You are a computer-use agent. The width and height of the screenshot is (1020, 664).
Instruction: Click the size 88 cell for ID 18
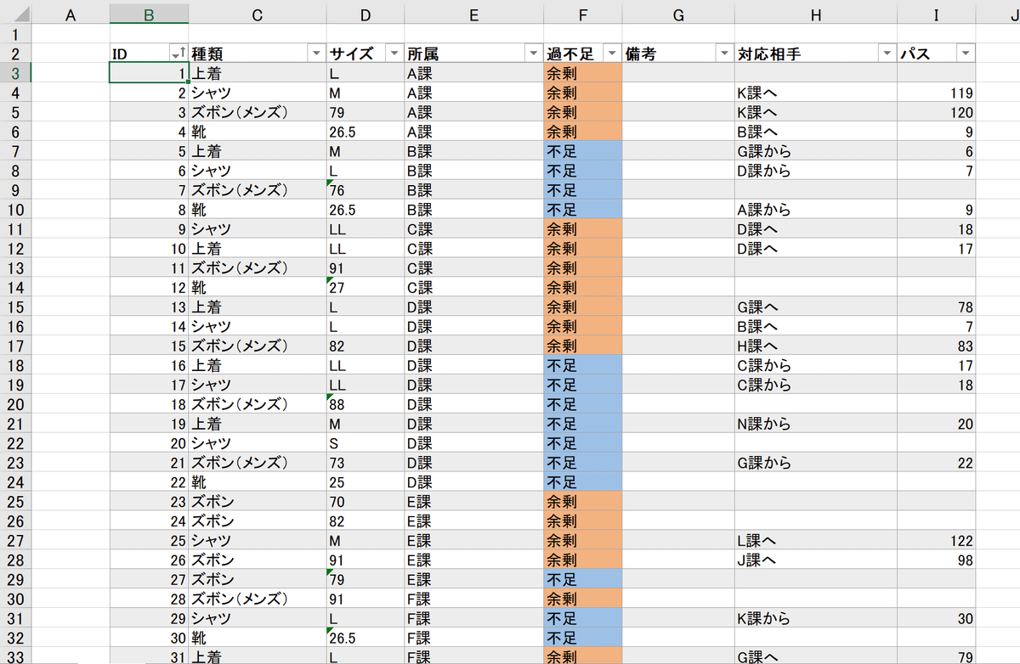(365, 404)
